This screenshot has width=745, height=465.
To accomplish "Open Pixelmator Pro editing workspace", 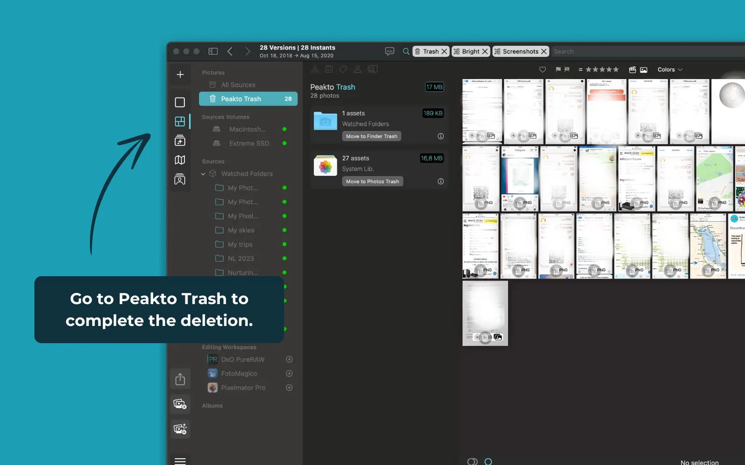I will tap(243, 388).
